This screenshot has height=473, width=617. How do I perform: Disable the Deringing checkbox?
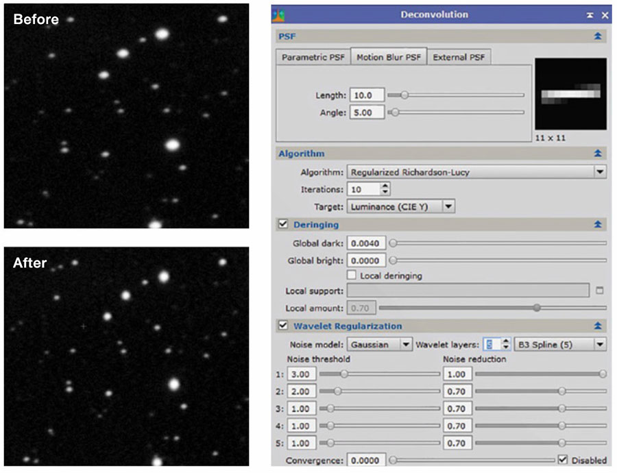[283, 225]
